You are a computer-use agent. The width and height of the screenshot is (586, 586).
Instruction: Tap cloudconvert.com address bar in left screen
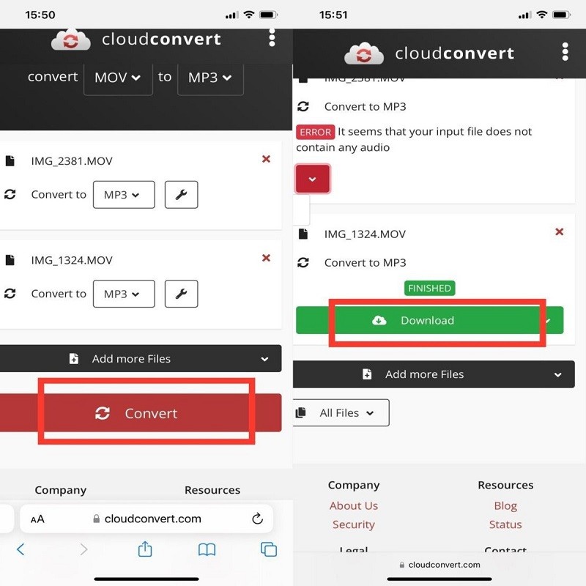[152, 519]
